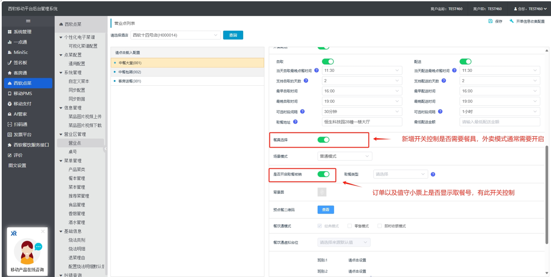This screenshot has height=277, width=551.
Task: Show help for 当天自取最晚点餐时间
Action: point(316,70)
